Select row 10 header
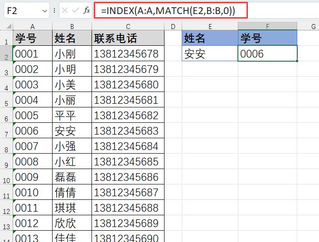319x242 pixels. (x=6, y=177)
